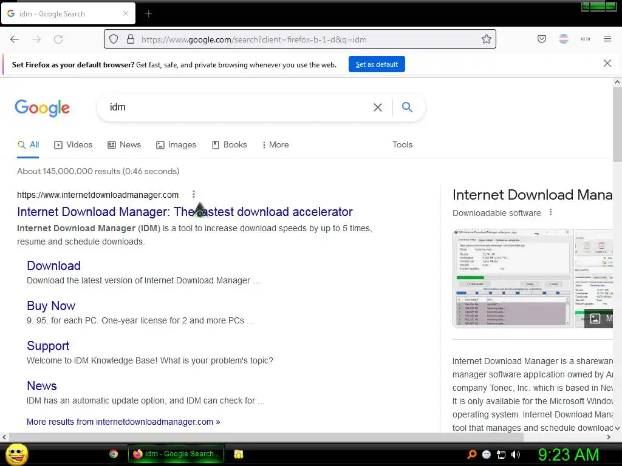Open the Tools search options

(x=402, y=144)
